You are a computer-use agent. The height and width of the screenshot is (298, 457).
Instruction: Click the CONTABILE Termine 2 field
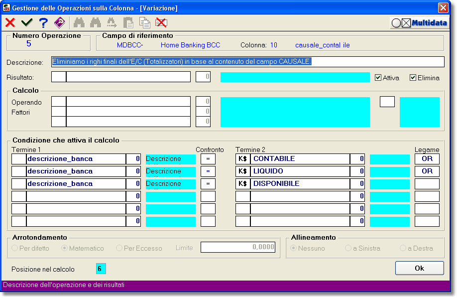coord(300,159)
